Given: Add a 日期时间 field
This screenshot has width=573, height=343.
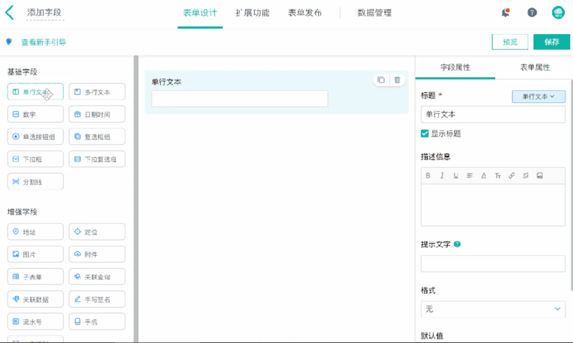Looking at the screenshot, I should [x=97, y=114].
